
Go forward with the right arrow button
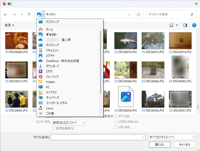tap(14, 14)
